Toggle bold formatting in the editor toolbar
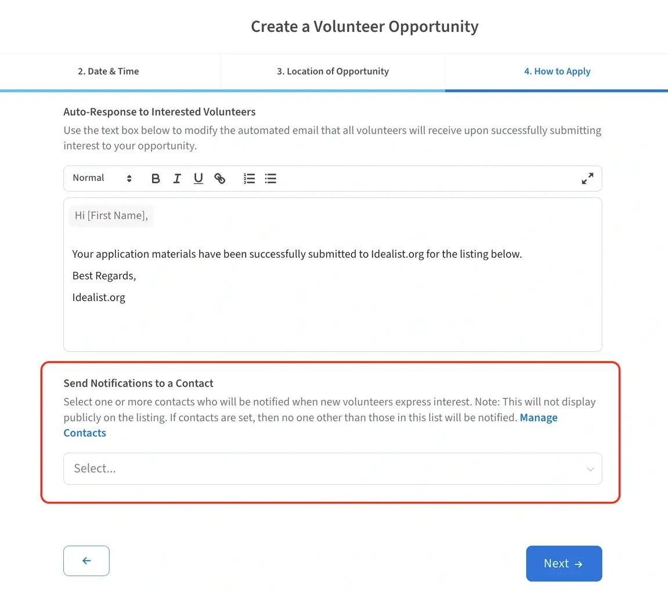Image resolution: width=668 pixels, height=591 pixels. 155,178
